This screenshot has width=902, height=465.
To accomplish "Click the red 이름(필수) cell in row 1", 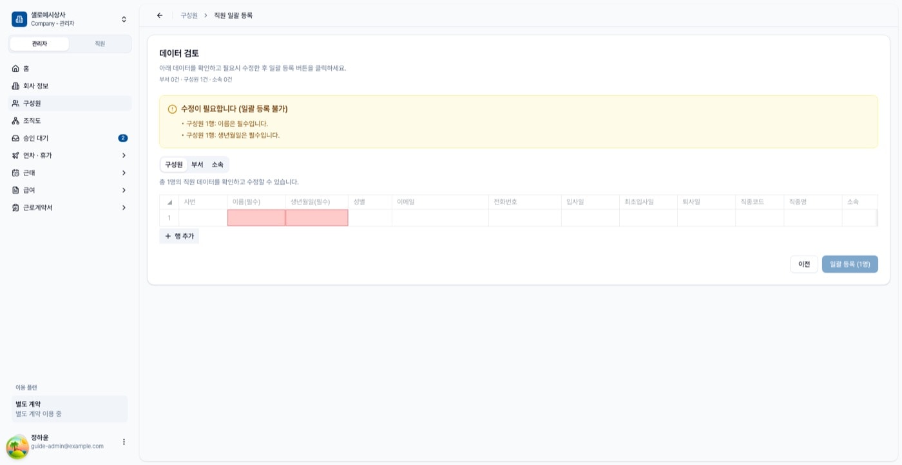I will 256,218.
